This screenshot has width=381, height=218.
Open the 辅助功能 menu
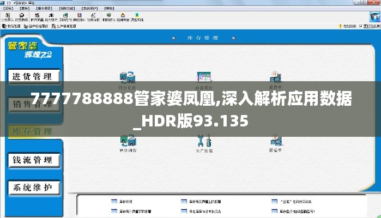point(67,9)
